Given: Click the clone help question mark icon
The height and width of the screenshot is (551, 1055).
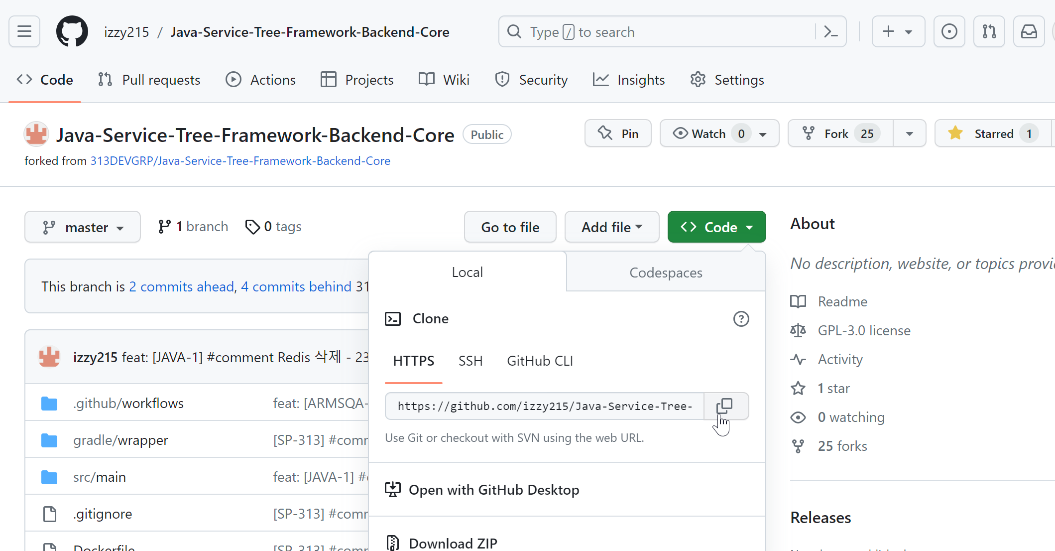Looking at the screenshot, I should click(741, 319).
